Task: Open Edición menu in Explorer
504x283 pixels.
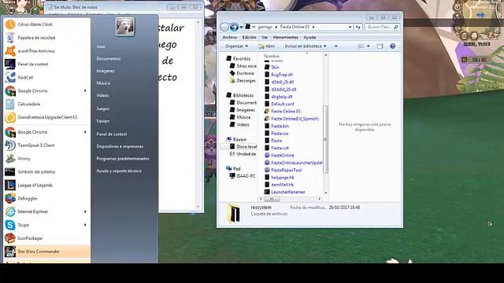Action: 250,38
